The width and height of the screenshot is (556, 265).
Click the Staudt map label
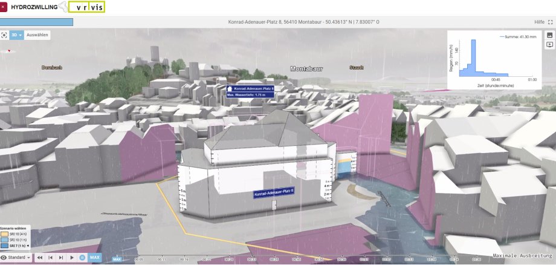[x=357, y=67]
